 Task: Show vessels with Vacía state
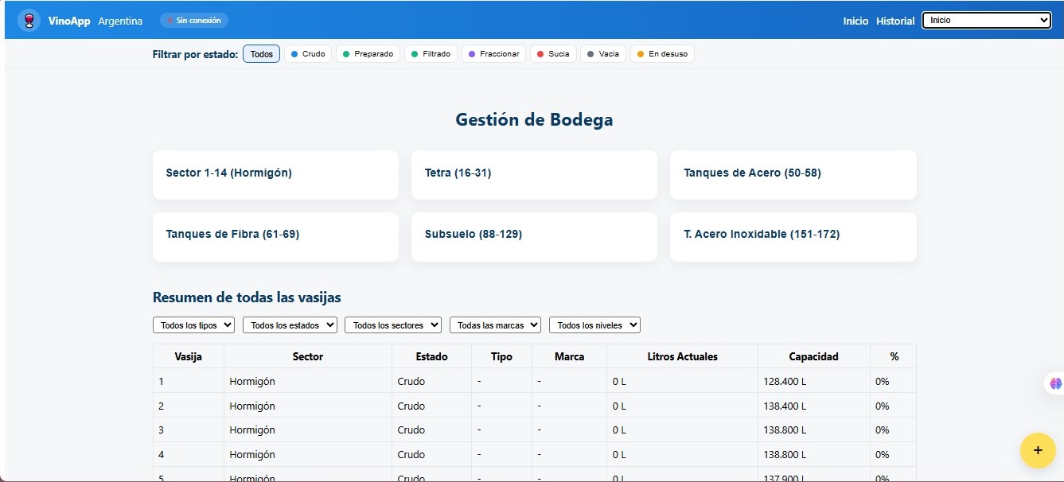click(x=602, y=54)
